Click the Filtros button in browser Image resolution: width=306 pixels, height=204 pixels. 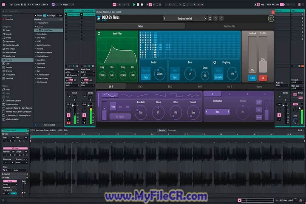tap(38, 15)
